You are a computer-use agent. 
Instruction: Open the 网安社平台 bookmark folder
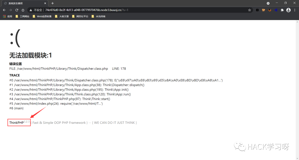click(x=80, y=16)
